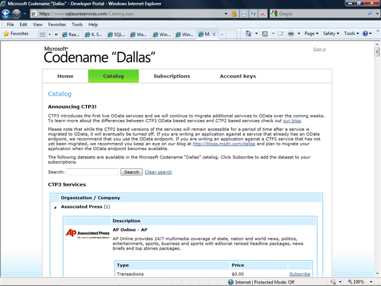Viewport: 381px width, 286px height.
Task: Open the recent pages dropdown arrow
Action: coord(24,14)
